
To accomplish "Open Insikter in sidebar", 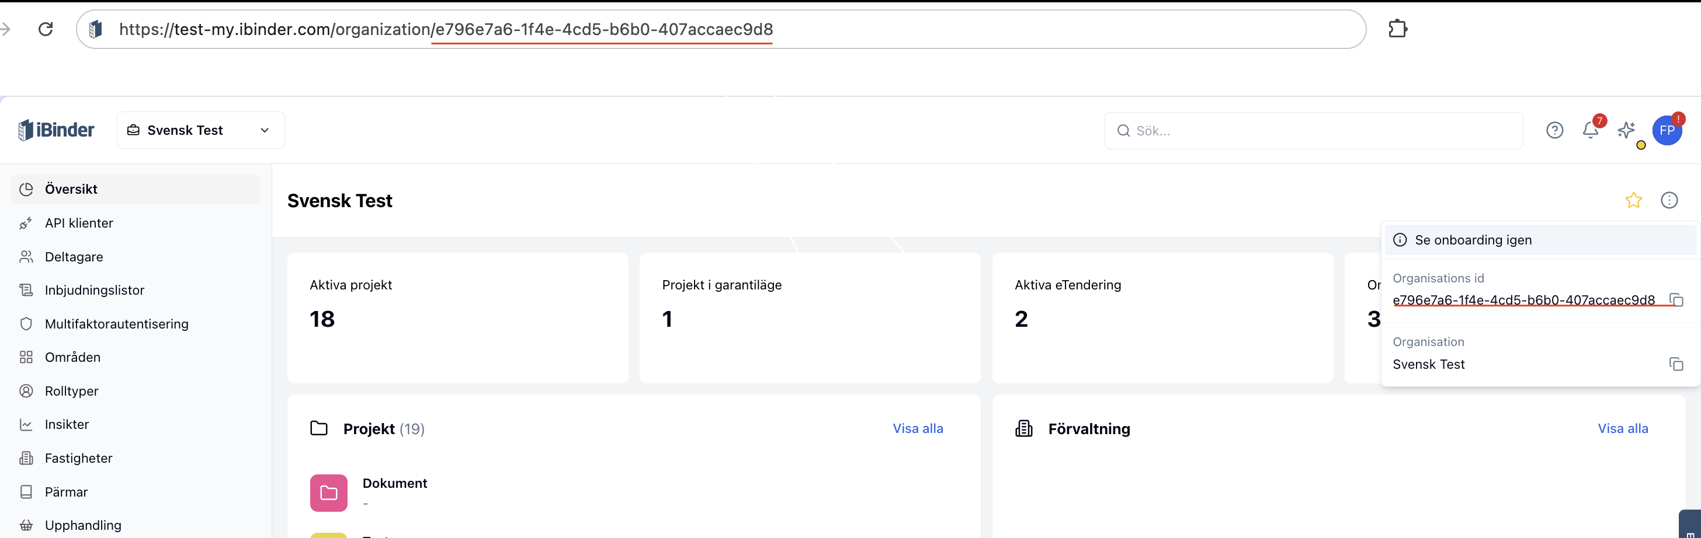I will point(136,425).
